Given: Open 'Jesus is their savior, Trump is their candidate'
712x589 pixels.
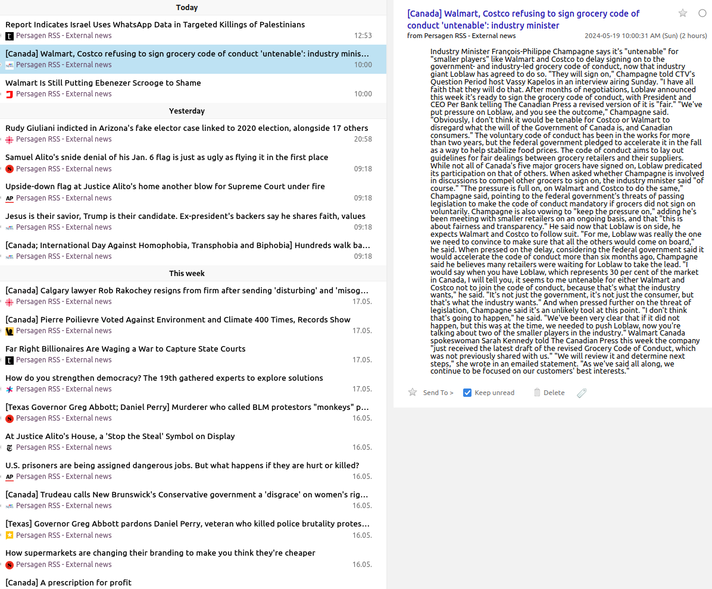Looking at the screenshot, I should pos(185,216).
